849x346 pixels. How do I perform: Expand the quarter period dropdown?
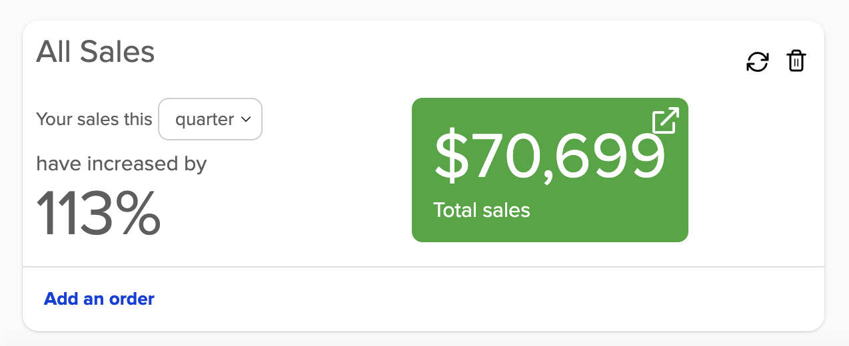point(210,120)
